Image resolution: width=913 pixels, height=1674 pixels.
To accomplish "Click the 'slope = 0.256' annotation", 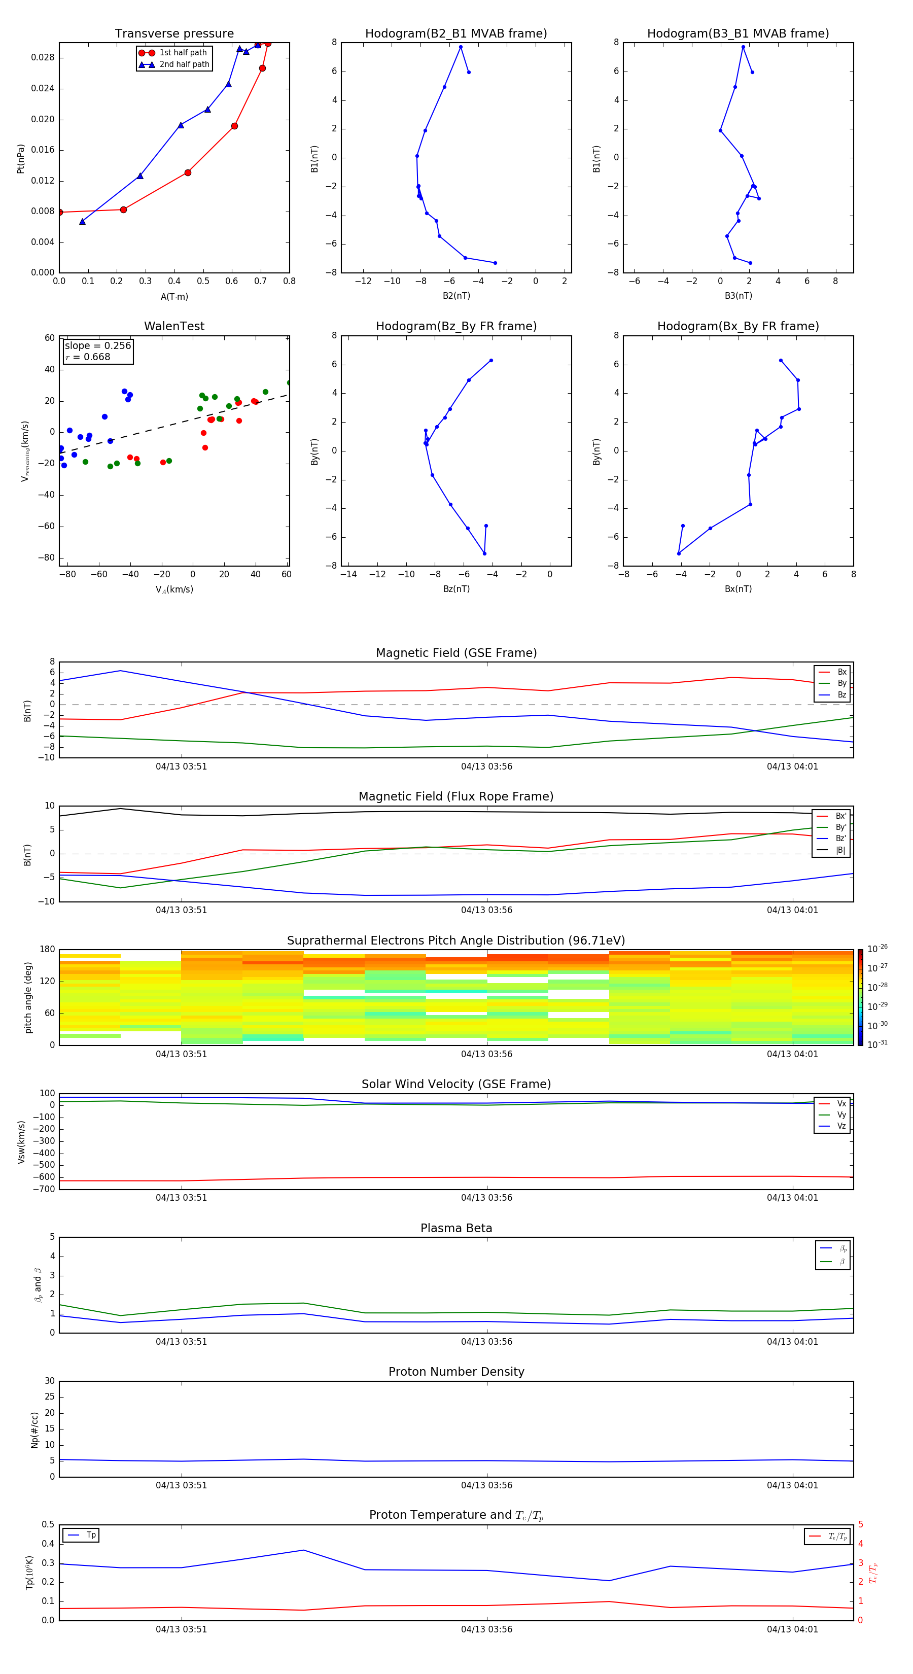I will point(98,346).
